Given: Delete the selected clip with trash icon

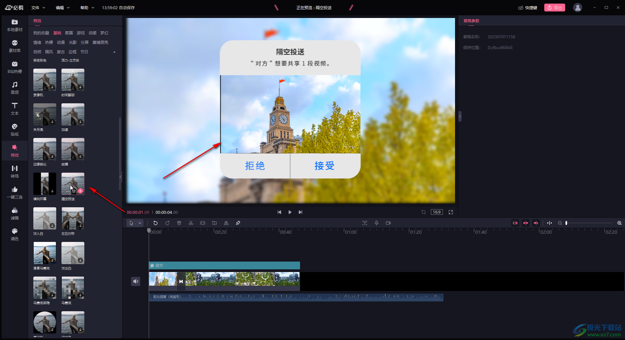Looking at the screenshot, I should [x=179, y=223].
